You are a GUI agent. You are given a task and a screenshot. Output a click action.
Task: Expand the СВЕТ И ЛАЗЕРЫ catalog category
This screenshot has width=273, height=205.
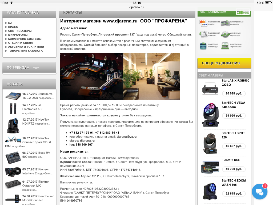point(20,31)
